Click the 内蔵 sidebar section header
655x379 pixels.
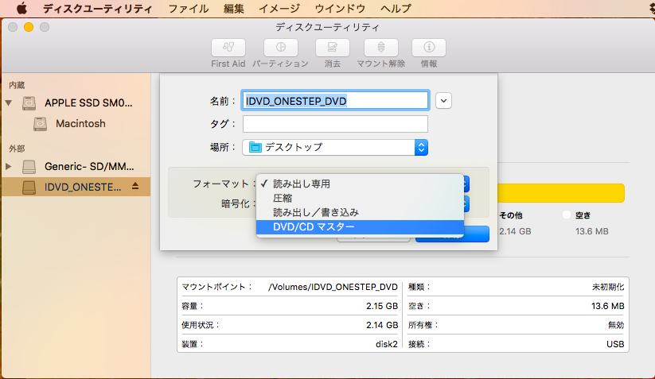point(17,85)
